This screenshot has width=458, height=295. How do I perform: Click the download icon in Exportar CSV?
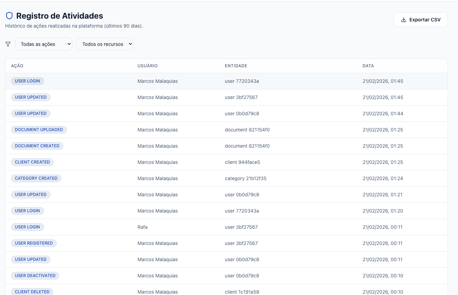(x=403, y=20)
